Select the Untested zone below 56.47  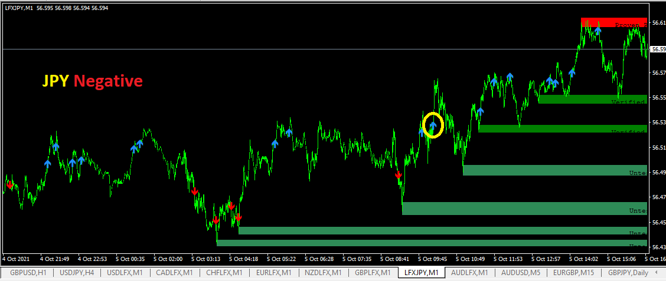(524, 208)
